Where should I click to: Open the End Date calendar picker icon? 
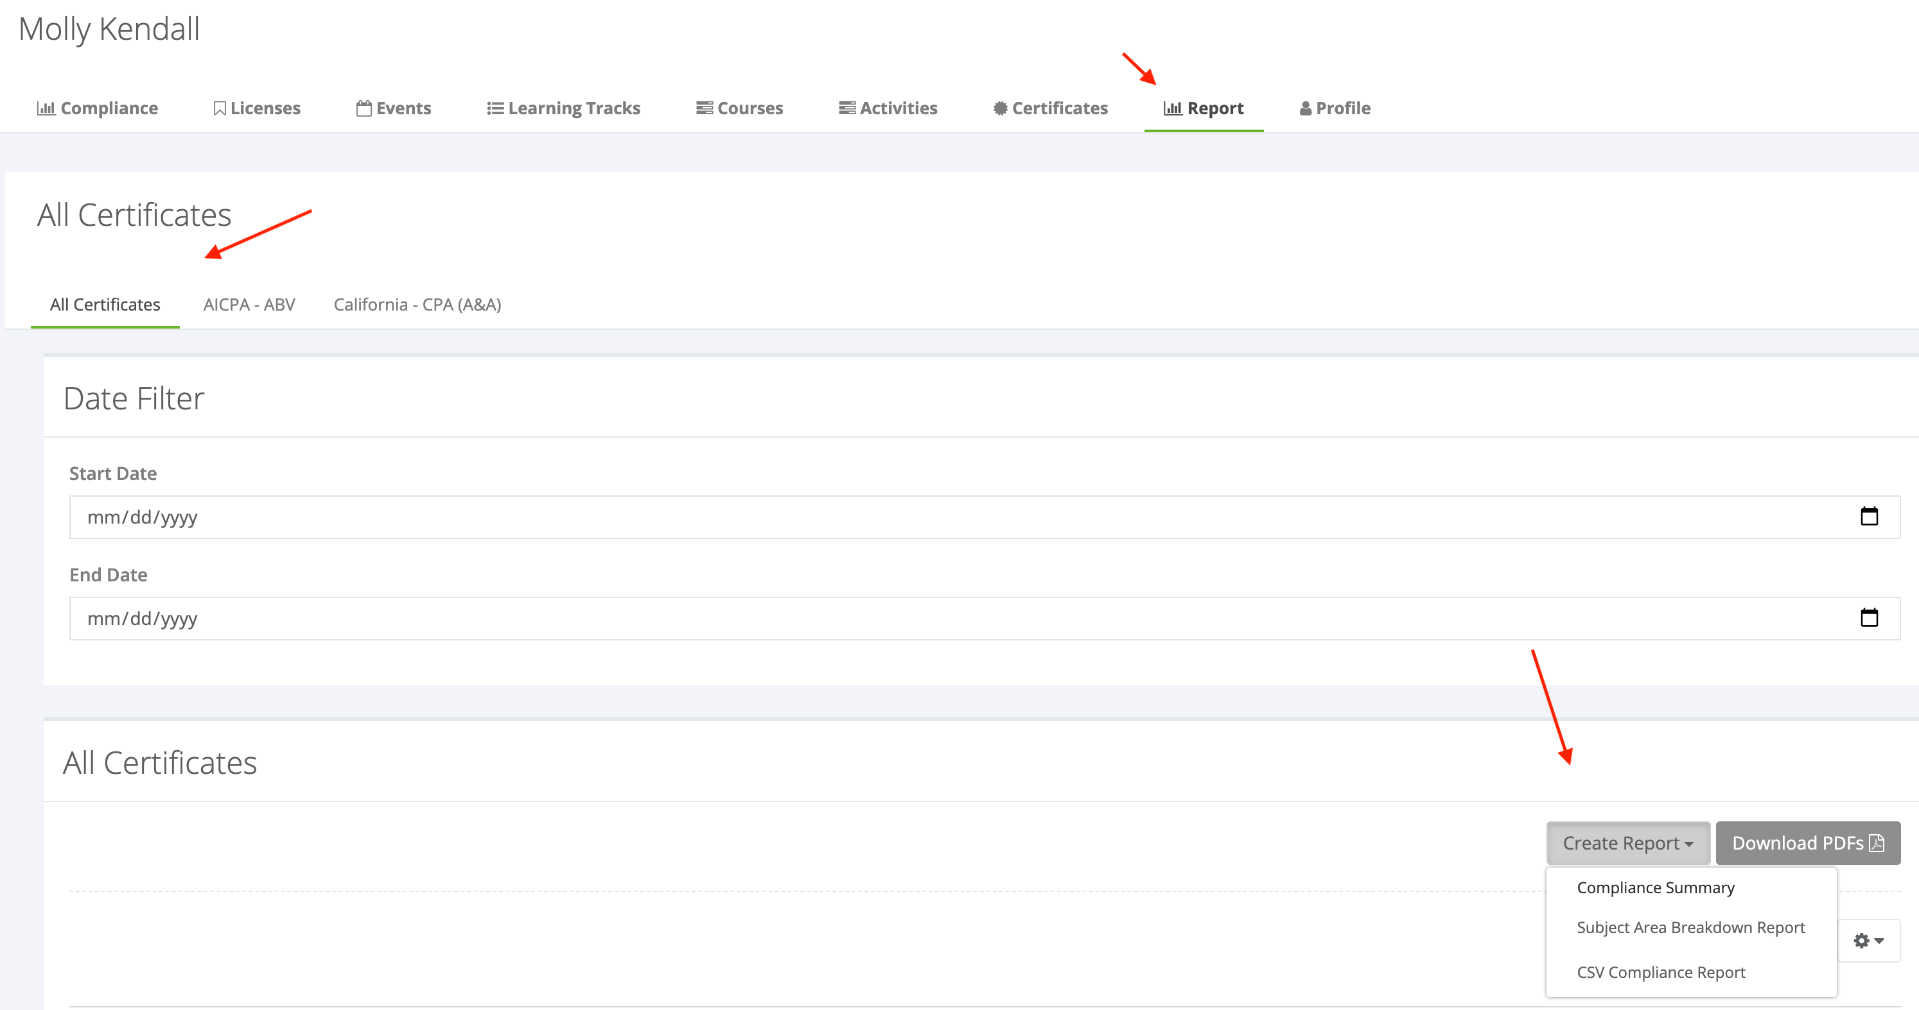coord(1869,618)
